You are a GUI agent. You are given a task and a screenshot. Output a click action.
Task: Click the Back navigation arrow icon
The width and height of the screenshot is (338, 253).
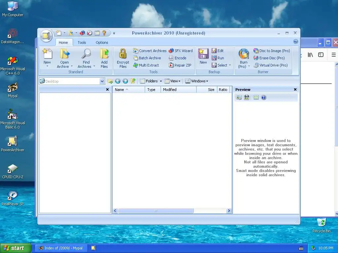(118, 81)
